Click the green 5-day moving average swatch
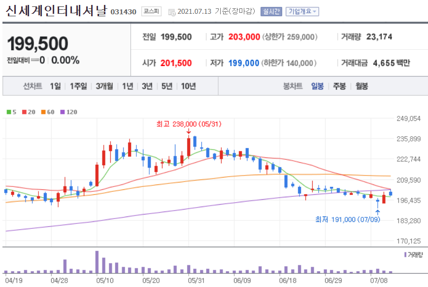The width and height of the screenshot is (428, 287). point(9,112)
